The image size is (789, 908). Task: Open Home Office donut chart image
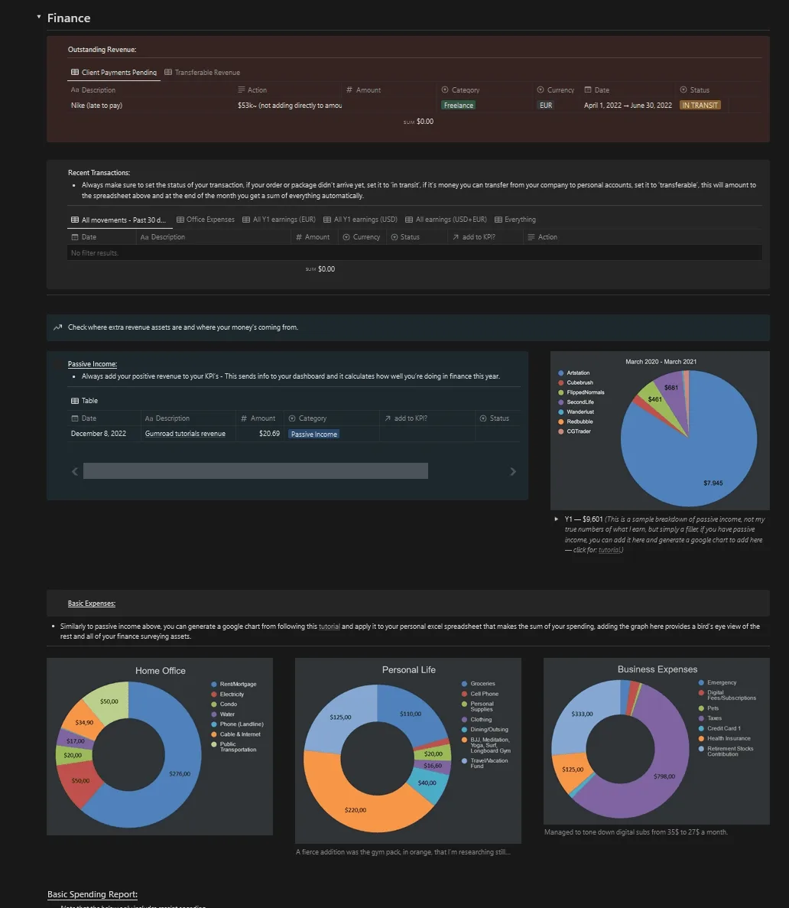[x=160, y=747]
